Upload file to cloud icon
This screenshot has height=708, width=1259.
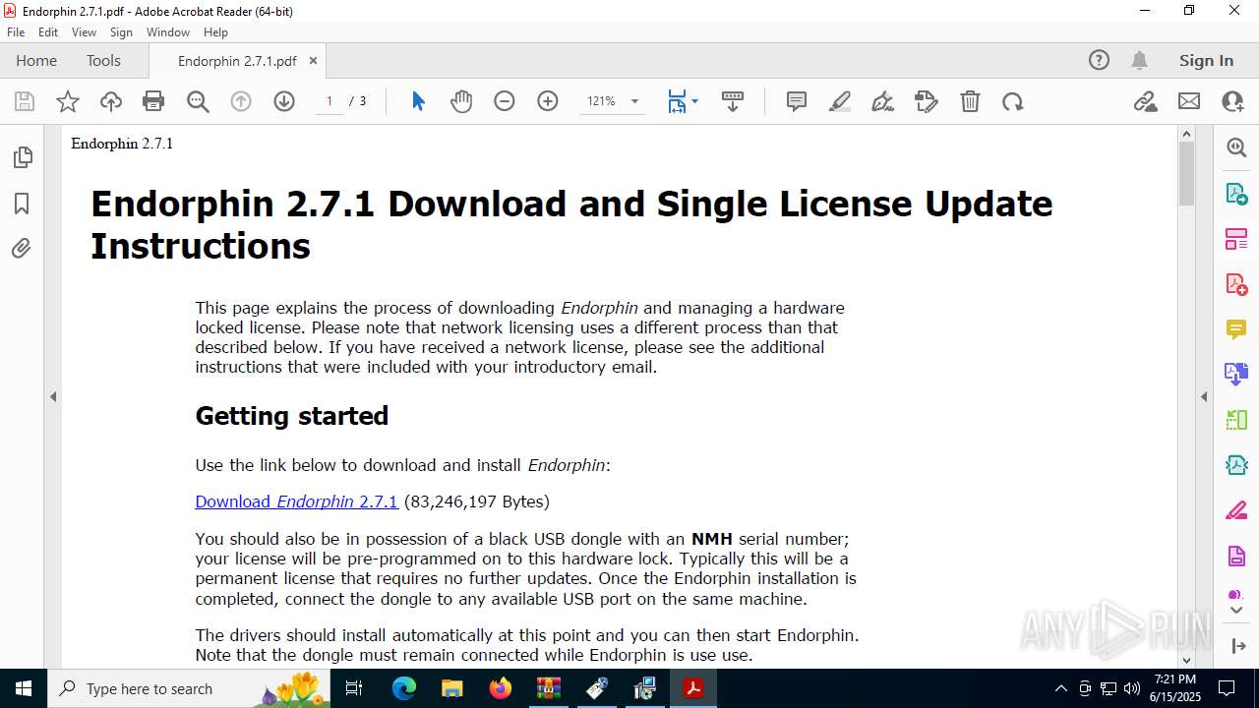pyautogui.click(x=111, y=101)
